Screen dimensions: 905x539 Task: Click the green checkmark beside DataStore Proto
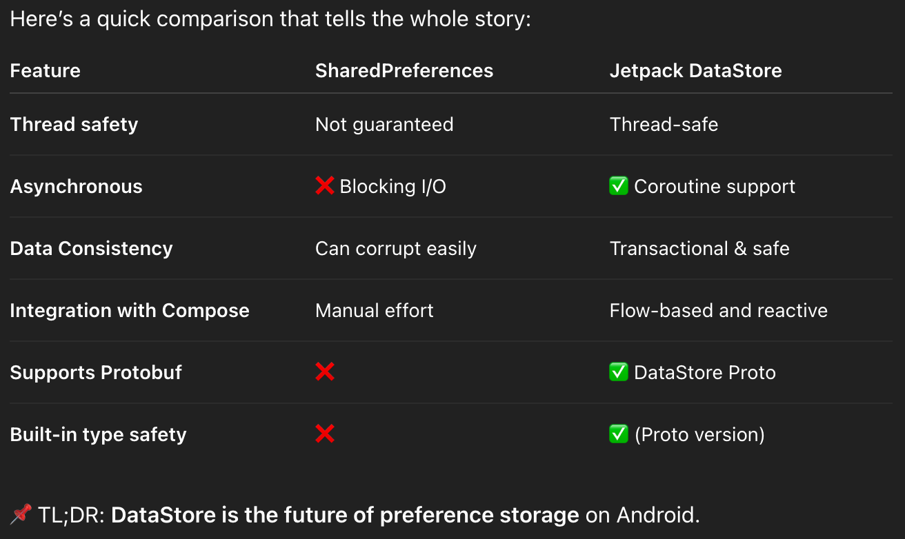[619, 372]
